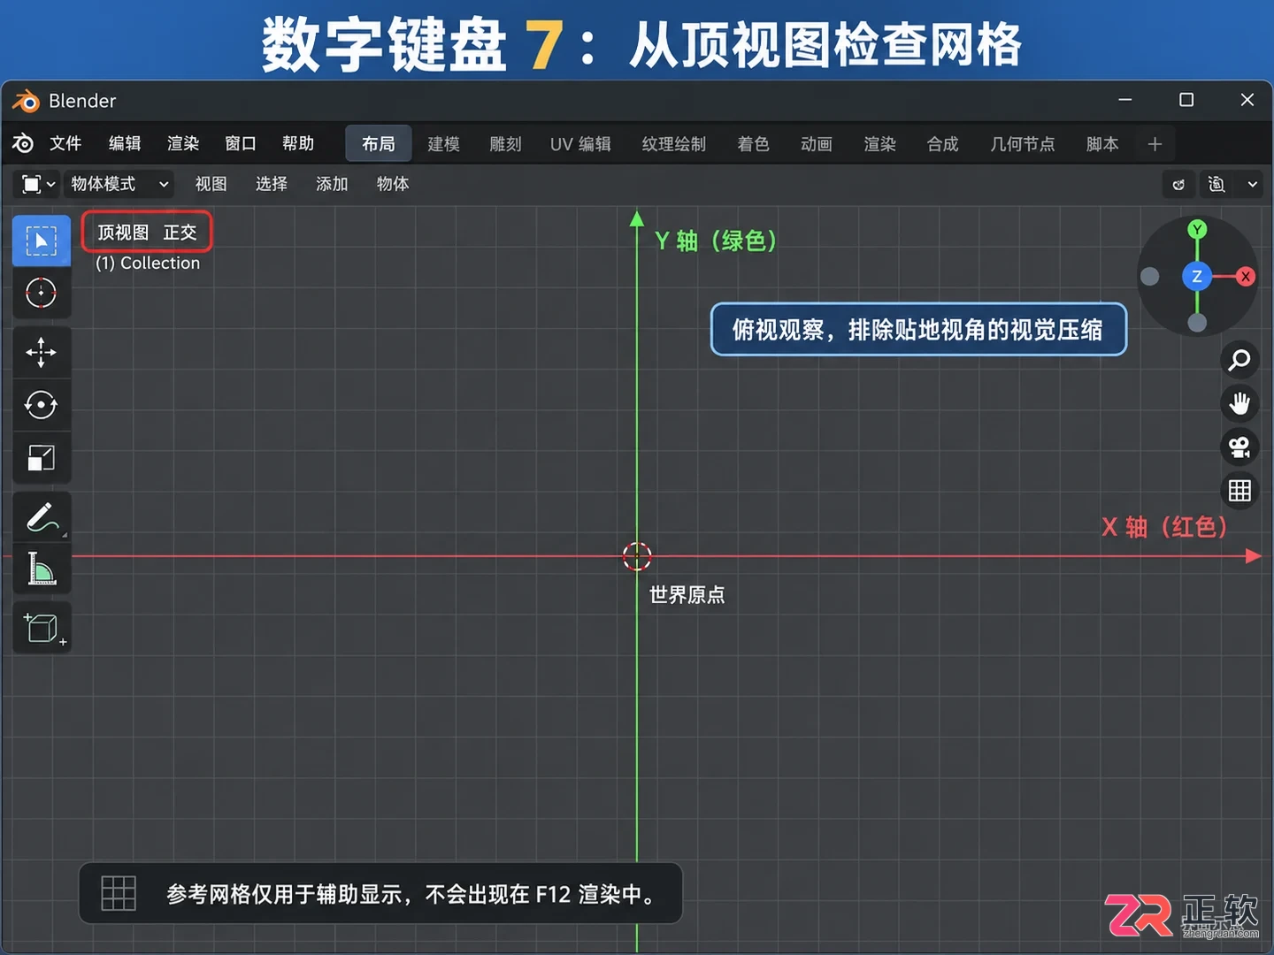Open the 文件 menu

[65, 143]
